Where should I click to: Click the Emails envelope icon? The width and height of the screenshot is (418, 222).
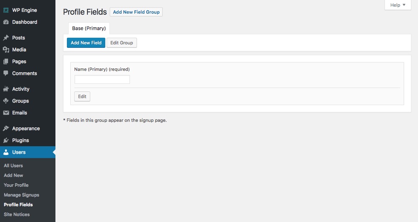coord(6,113)
